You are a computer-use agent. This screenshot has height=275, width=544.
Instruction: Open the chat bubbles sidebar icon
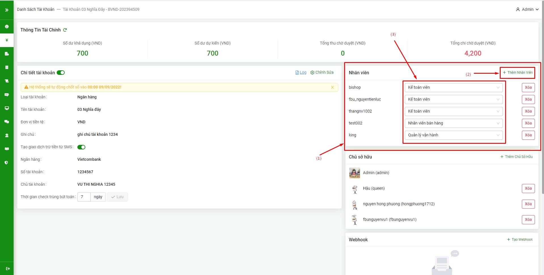tap(7, 122)
